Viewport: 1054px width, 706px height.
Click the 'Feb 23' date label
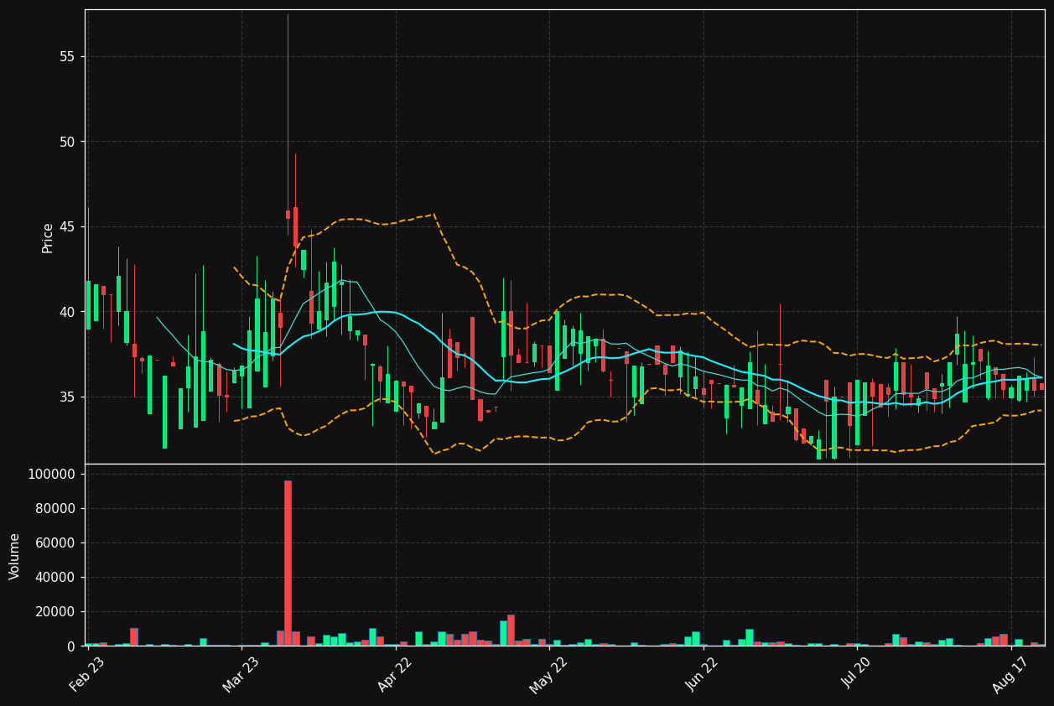point(87,675)
